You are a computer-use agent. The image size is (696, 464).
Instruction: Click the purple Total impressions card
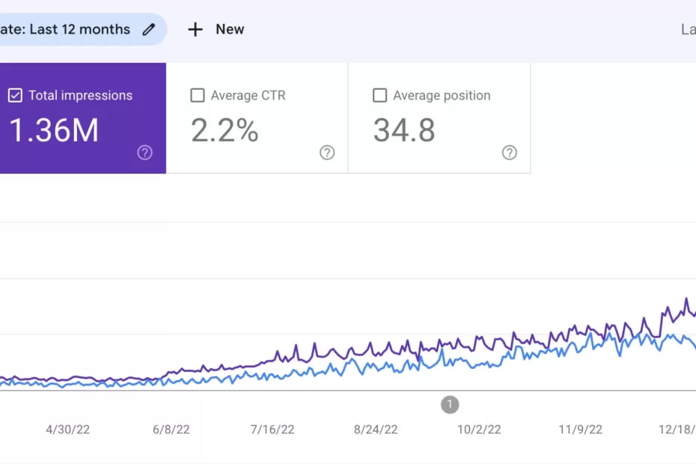pyautogui.click(x=82, y=118)
